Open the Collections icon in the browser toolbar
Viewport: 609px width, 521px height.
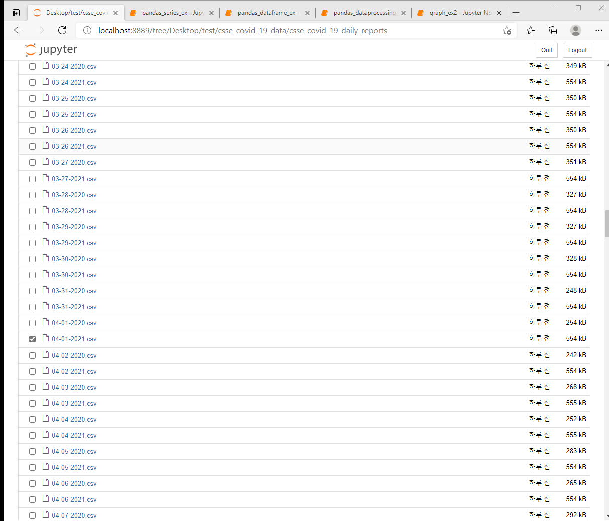click(x=553, y=30)
